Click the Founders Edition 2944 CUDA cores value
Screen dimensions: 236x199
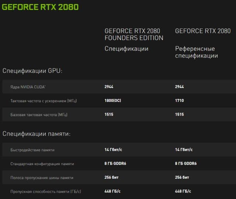[109, 87]
